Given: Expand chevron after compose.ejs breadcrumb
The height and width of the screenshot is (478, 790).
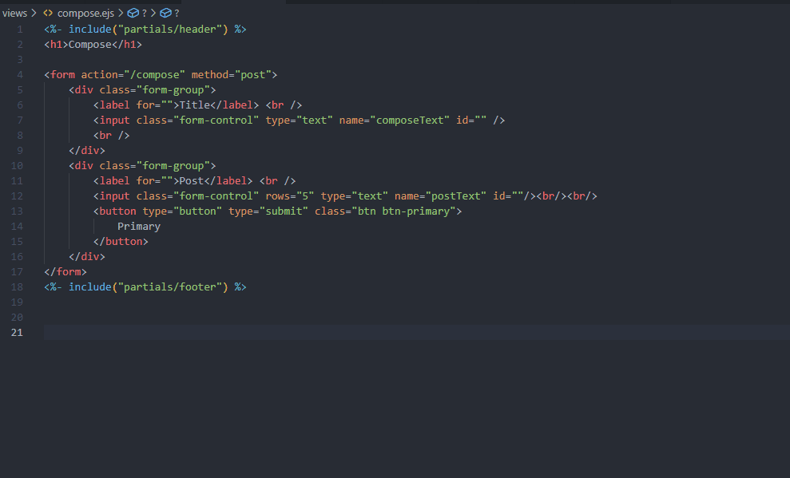Looking at the screenshot, I should [121, 13].
